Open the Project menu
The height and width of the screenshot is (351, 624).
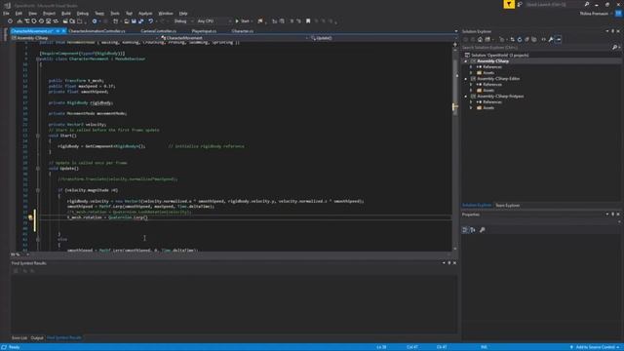(49, 13)
